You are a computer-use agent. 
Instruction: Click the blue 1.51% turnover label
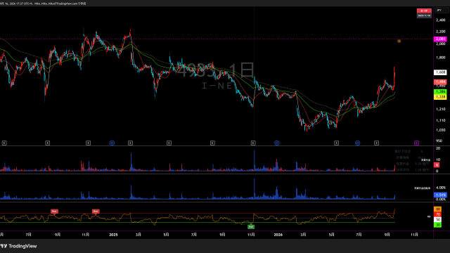click(440, 195)
